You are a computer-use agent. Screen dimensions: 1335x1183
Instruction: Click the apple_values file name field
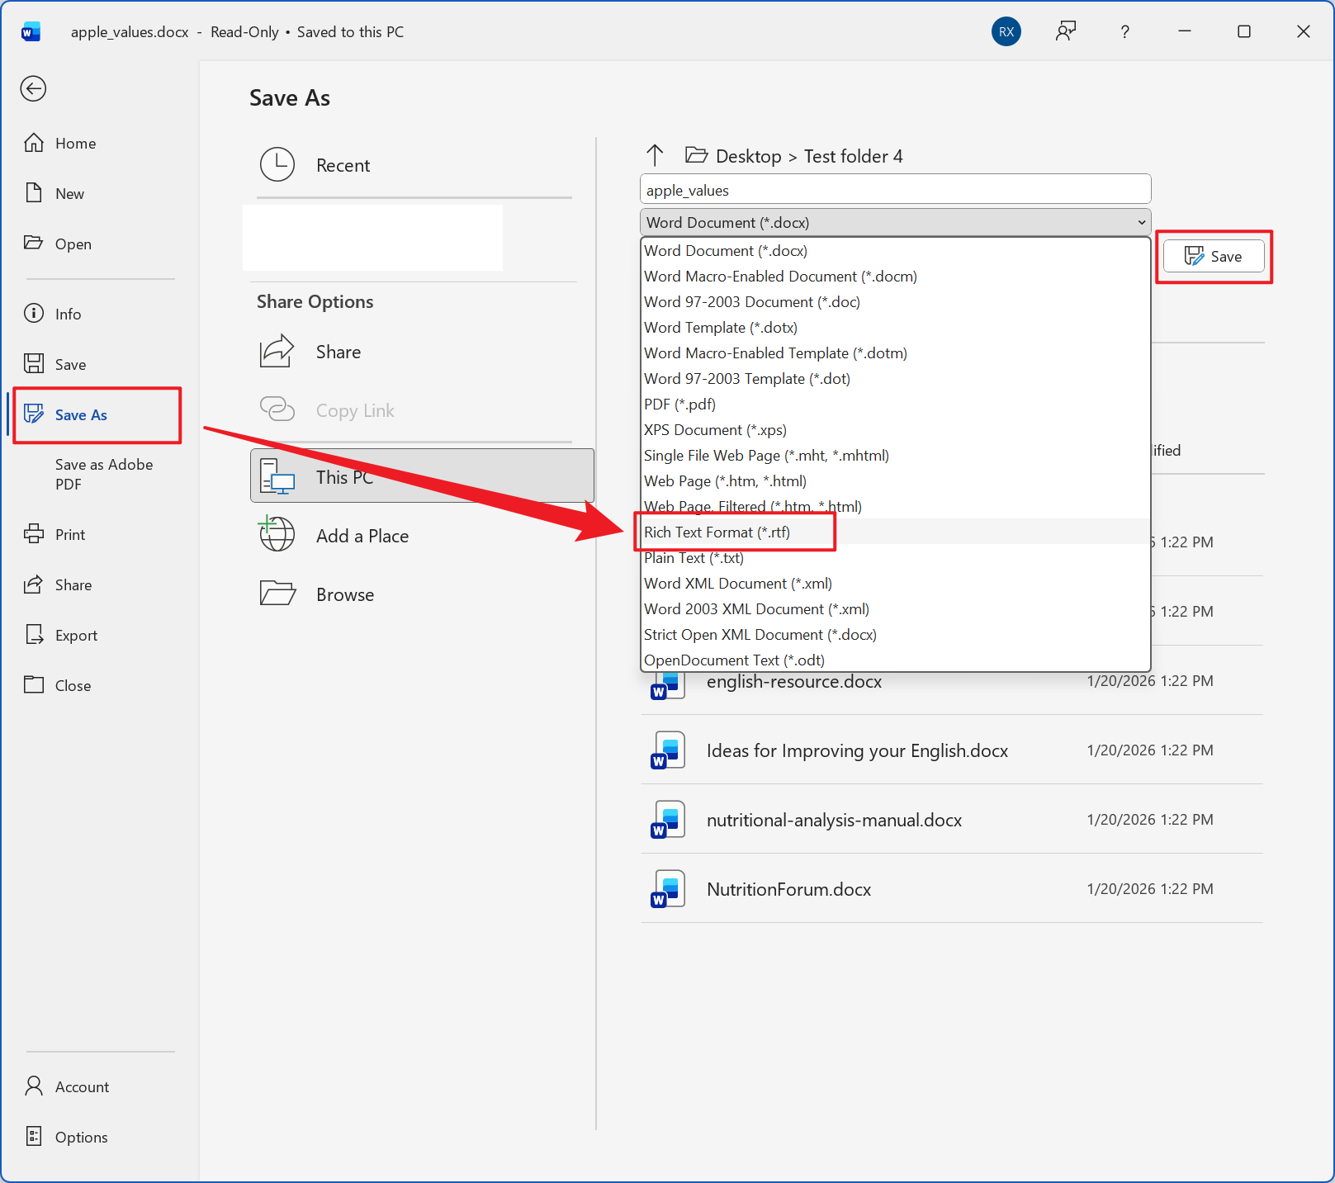pos(895,191)
